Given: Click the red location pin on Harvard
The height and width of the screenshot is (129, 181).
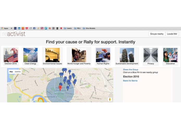Looking at the screenshot, I should 60,88.
